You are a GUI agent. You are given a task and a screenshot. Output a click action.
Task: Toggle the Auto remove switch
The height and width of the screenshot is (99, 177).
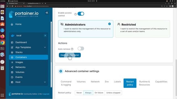pos(81,49)
